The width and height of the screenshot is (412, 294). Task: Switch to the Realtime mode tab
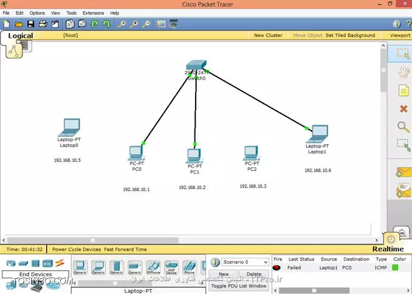388,249
